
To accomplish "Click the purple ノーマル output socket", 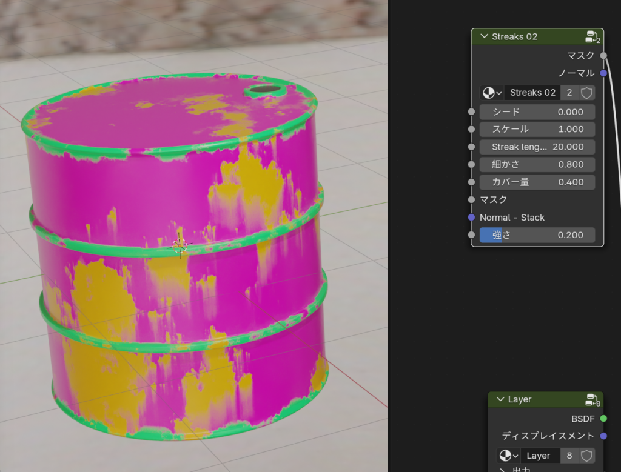I will [603, 73].
